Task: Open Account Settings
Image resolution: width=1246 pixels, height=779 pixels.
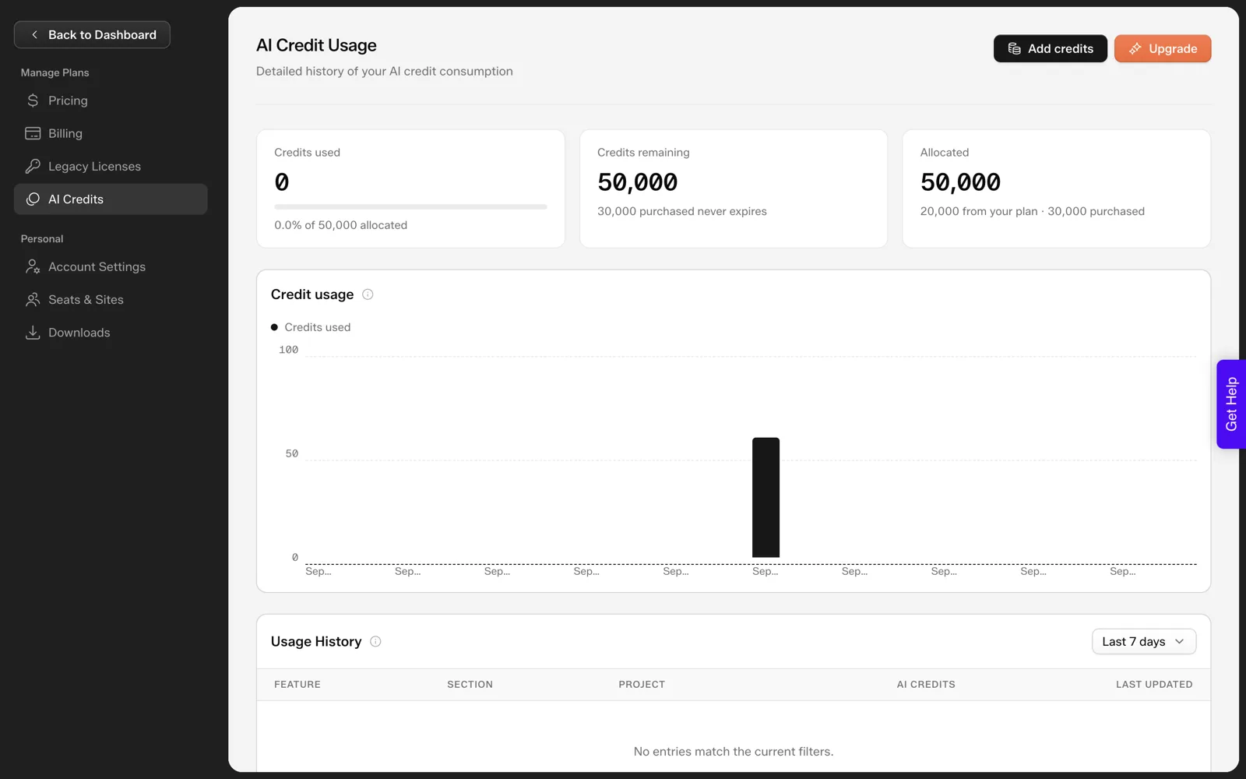Action: (x=111, y=266)
